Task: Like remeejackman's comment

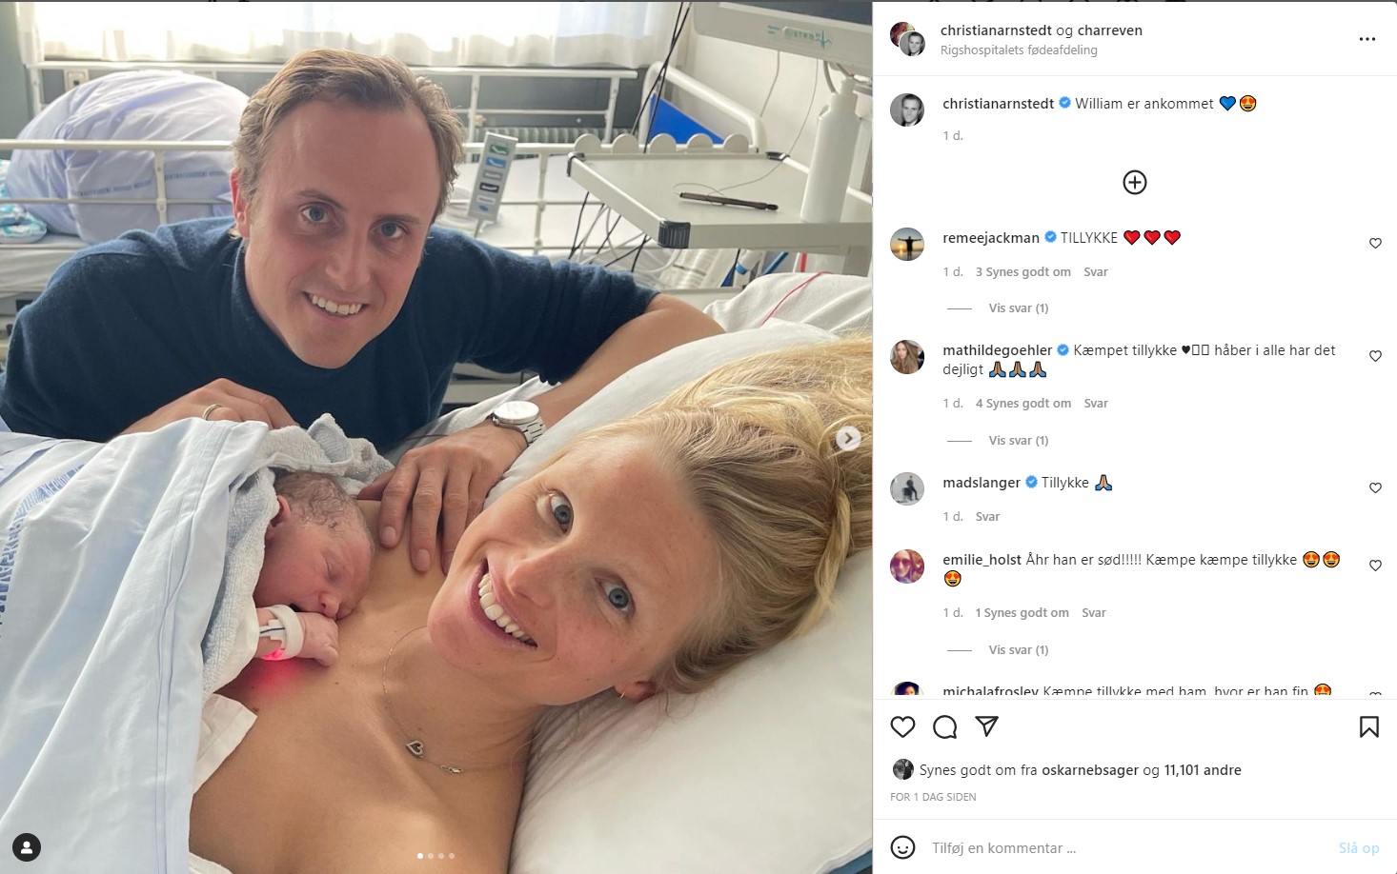Action: pos(1375,243)
